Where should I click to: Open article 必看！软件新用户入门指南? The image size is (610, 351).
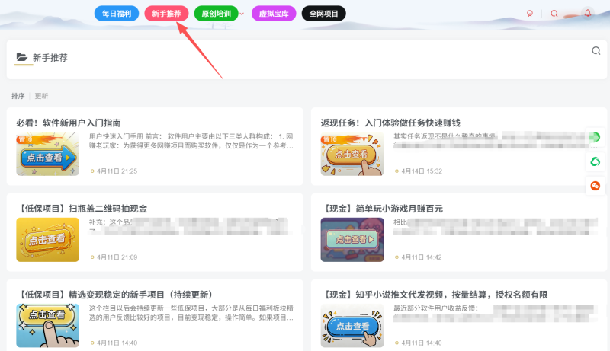(69, 123)
